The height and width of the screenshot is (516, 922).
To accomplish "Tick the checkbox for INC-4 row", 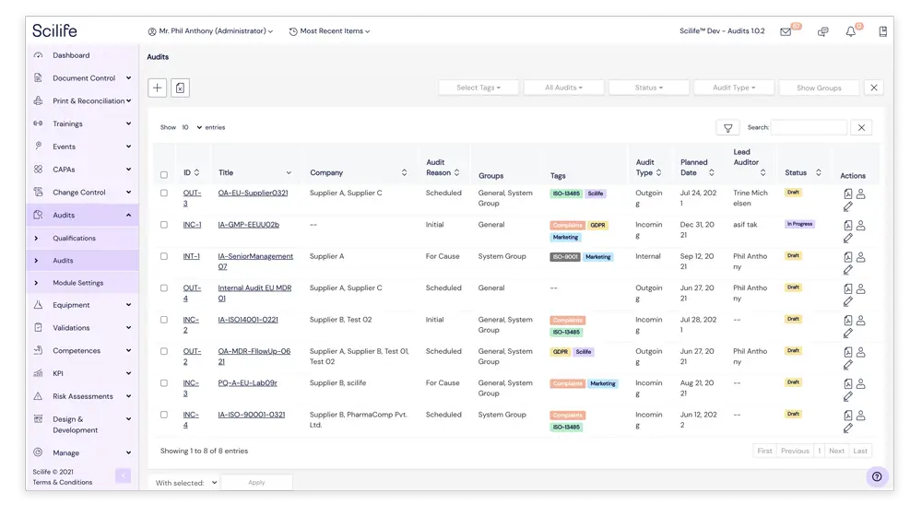I will pos(164,415).
